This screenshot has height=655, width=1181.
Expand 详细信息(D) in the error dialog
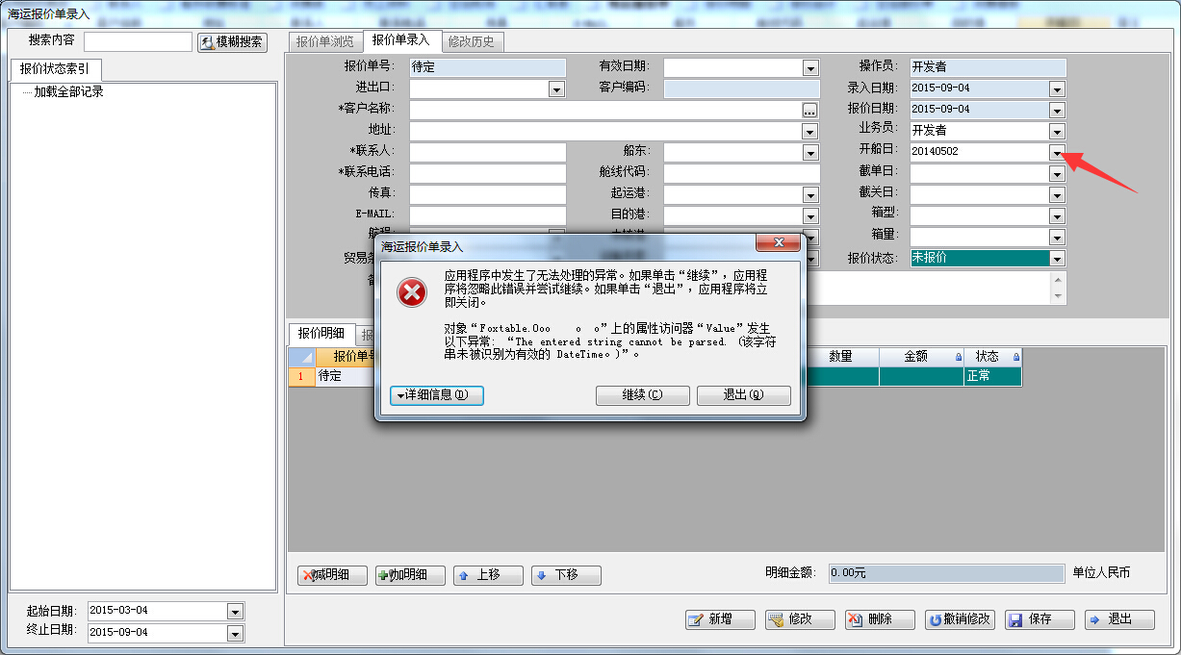coord(436,395)
